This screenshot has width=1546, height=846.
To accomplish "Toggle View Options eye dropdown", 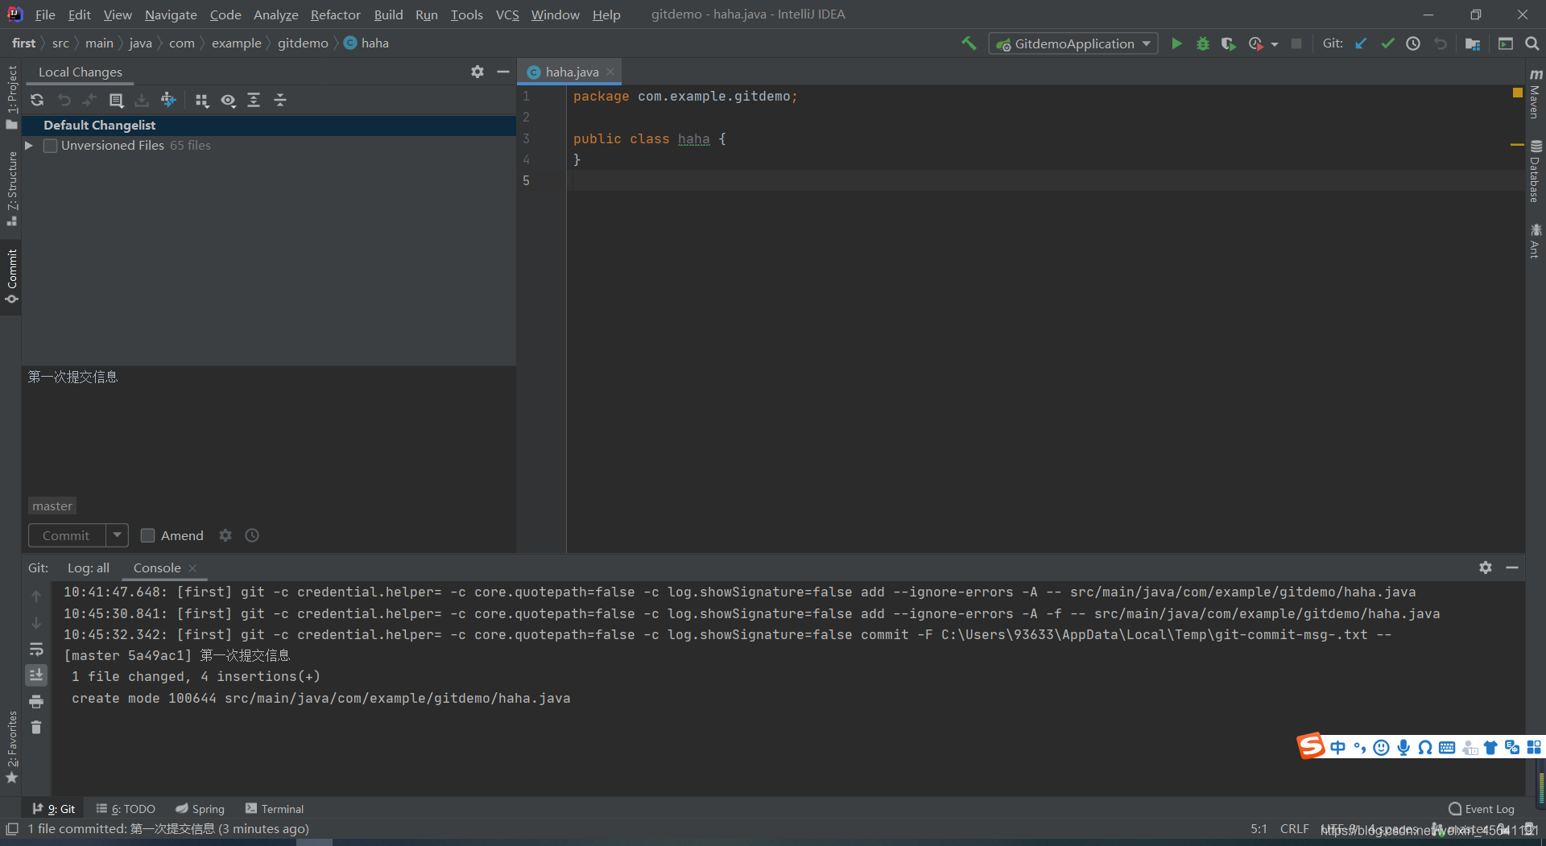I will pos(229,100).
